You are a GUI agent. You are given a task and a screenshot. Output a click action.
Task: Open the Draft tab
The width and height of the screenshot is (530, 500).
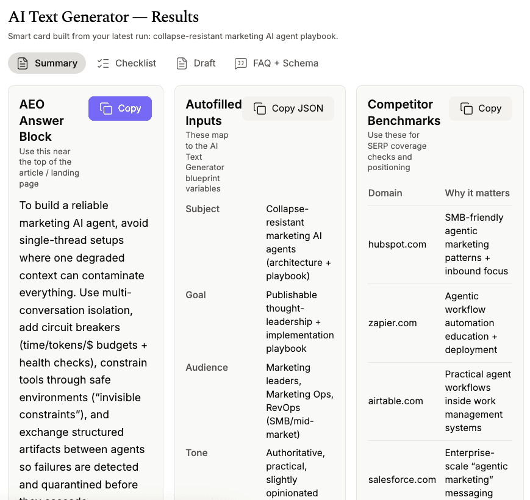point(196,63)
